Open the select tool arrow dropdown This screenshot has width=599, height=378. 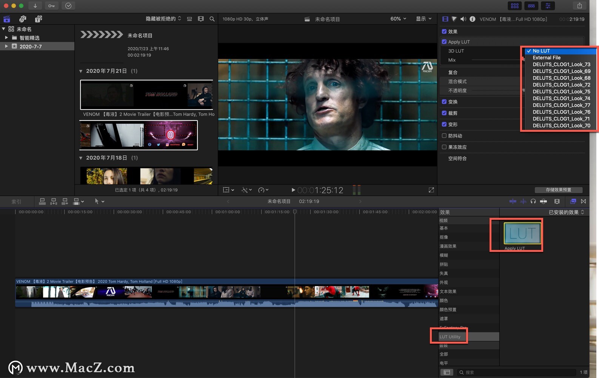[x=99, y=201]
